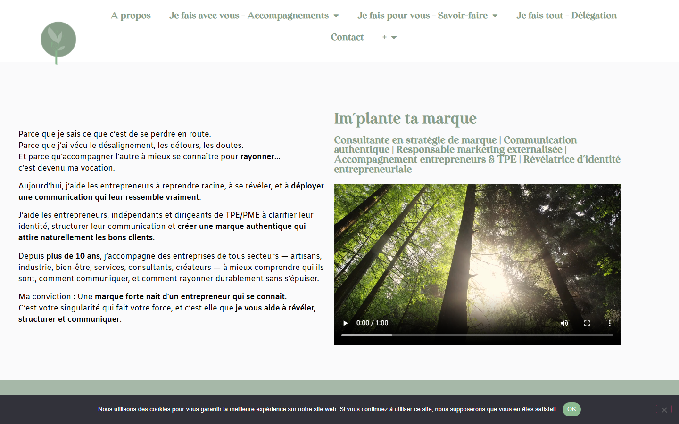Screen dimensions: 679x424
Task: Click the Im'plante ta marque heading
Action: (406, 119)
